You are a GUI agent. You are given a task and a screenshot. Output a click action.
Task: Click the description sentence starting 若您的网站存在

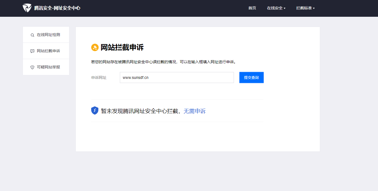click(164, 62)
